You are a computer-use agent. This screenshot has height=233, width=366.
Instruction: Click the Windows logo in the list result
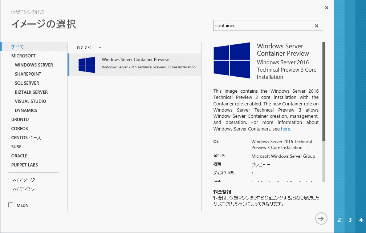point(86,65)
